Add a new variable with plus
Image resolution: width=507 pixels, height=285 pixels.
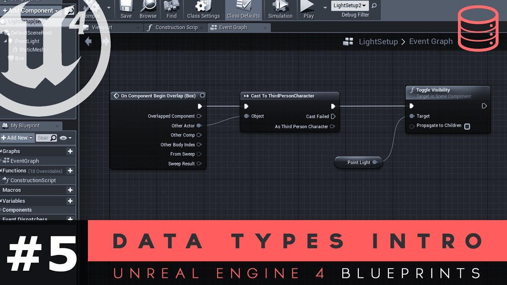70,201
